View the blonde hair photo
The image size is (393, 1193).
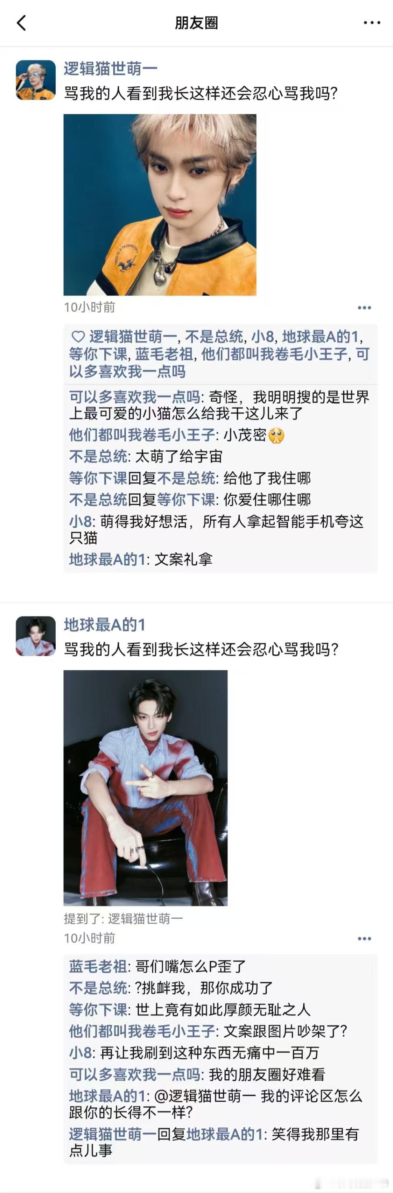click(160, 205)
